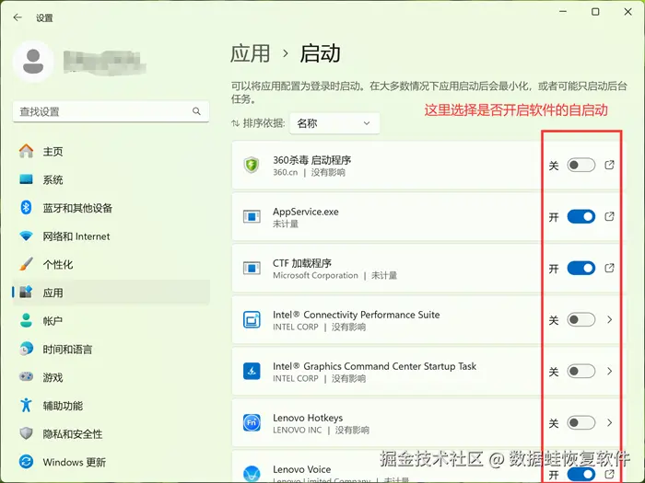Image resolution: width=645 pixels, height=483 pixels.
Task: Click the 游戏 gamepad icon
Action: tap(27, 376)
